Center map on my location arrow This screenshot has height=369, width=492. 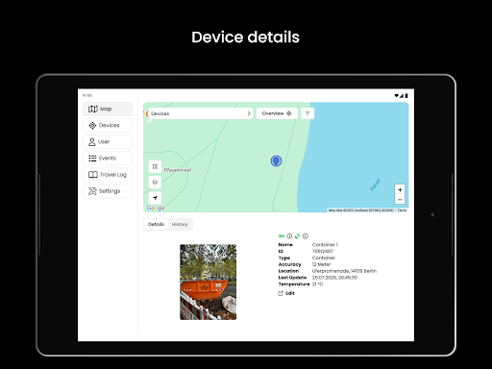point(155,198)
